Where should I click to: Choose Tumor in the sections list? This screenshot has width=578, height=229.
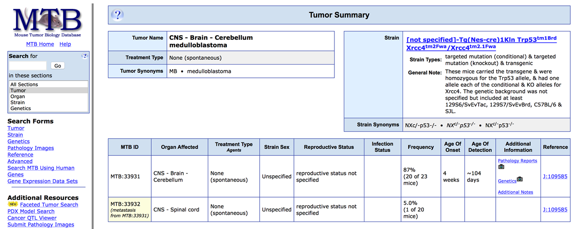pos(18,90)
